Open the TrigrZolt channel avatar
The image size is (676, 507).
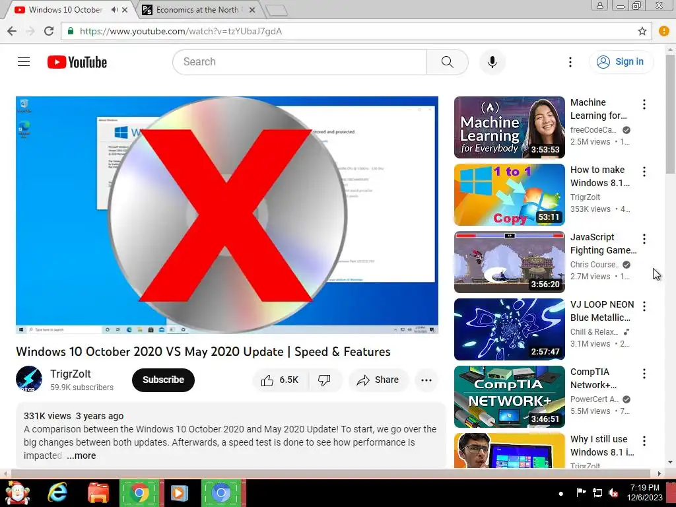point(29,380)
